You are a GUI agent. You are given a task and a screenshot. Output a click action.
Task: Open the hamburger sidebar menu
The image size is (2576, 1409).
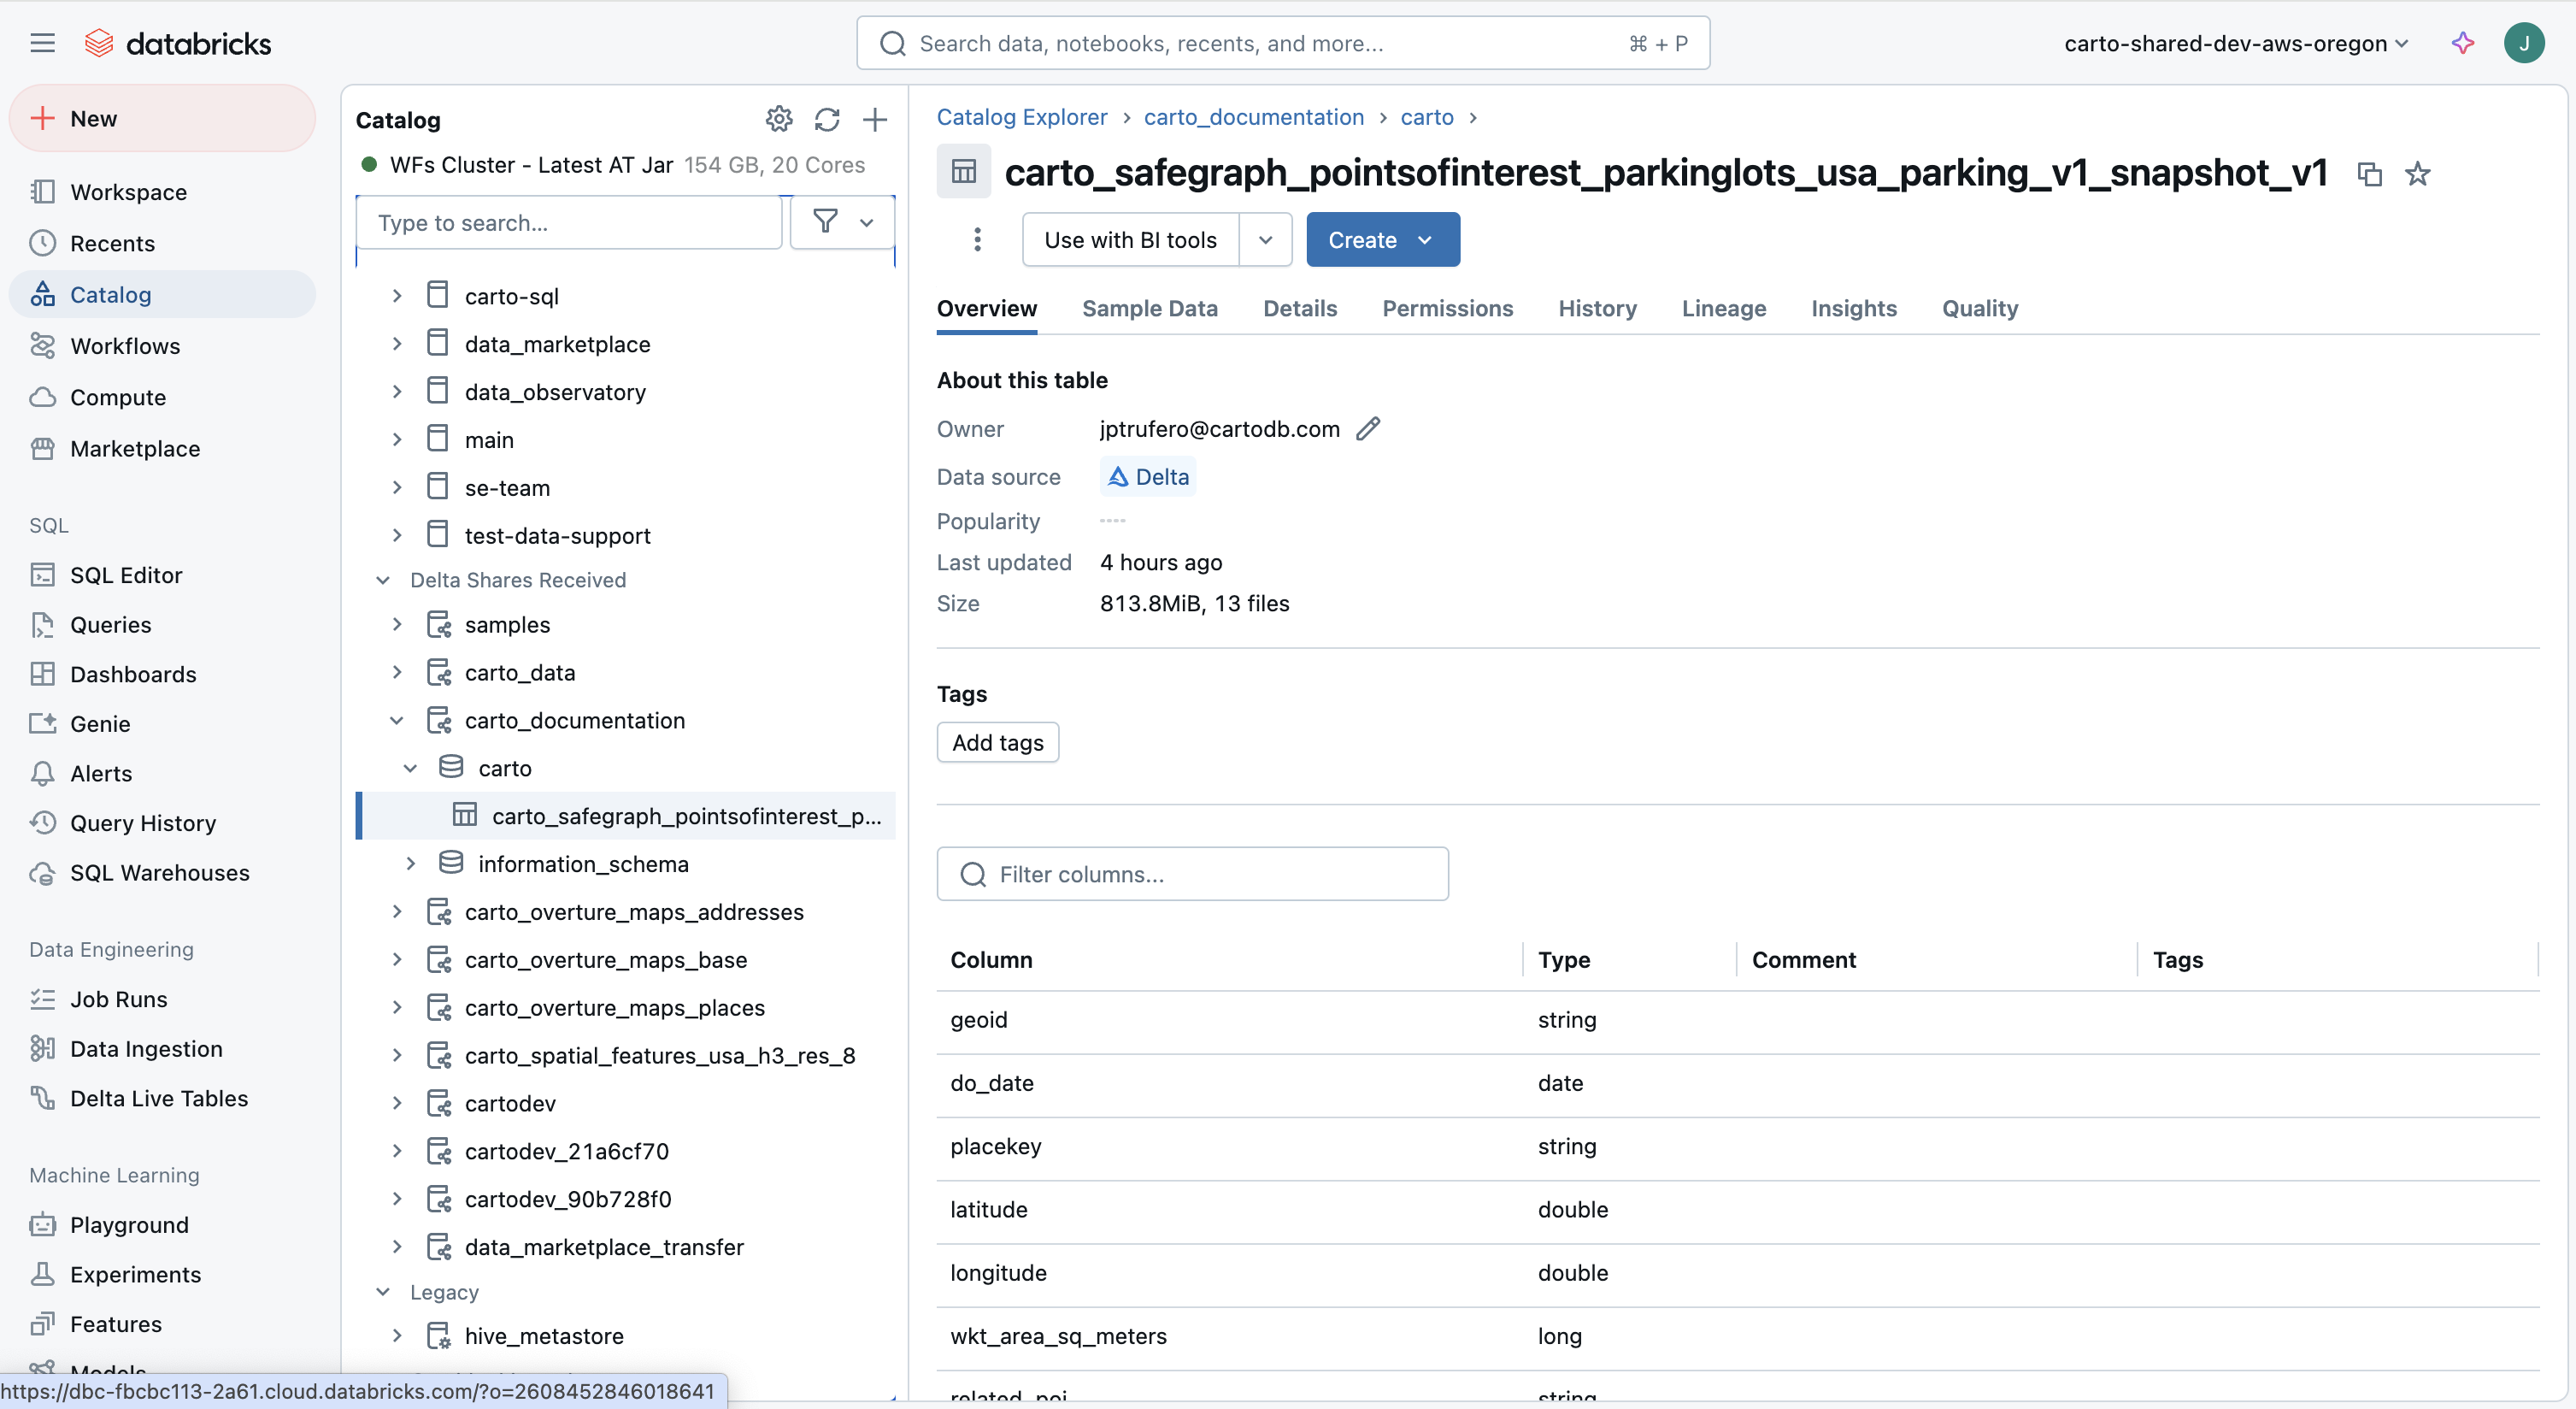tap(42, 43)
